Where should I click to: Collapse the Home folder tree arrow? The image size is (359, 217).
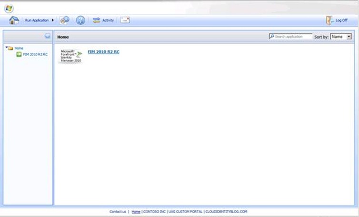pyautogui.click(x=7, y=48)
